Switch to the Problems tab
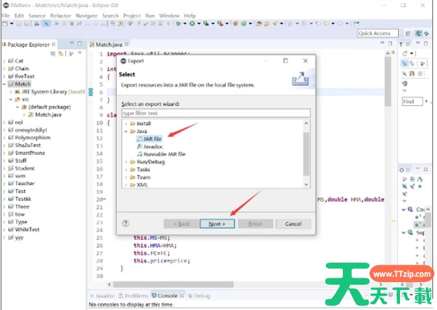437x310 pixels. [x=136, y=296]
